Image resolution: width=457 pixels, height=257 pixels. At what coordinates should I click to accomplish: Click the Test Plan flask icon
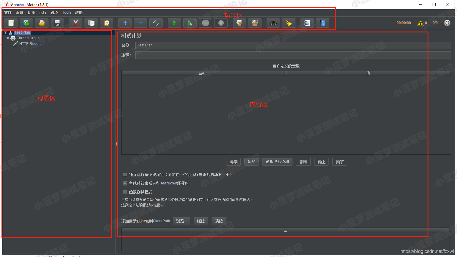pyautogui.click(x=11, y=32)
